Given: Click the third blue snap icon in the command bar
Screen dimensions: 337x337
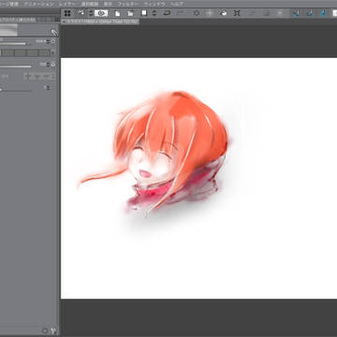Looking at the screenshot, I should (x=323, y=13).
